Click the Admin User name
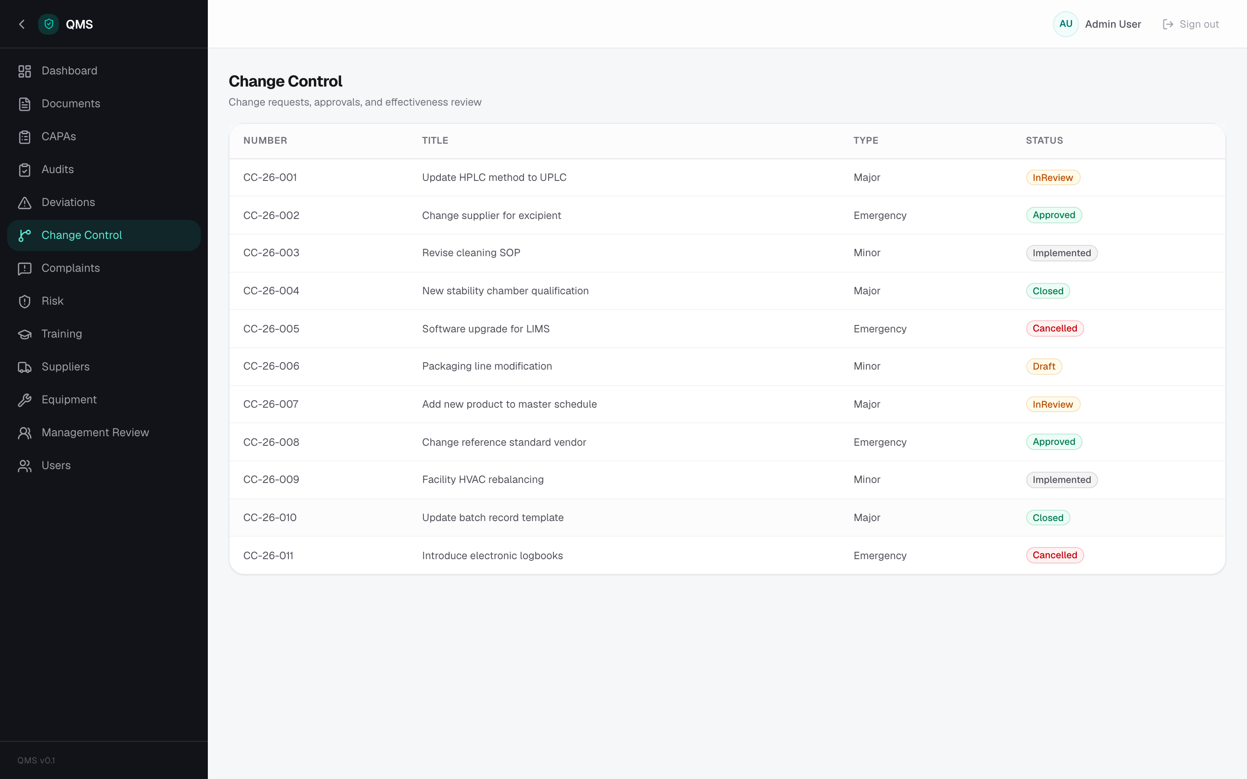 [x=1113, y=24]
